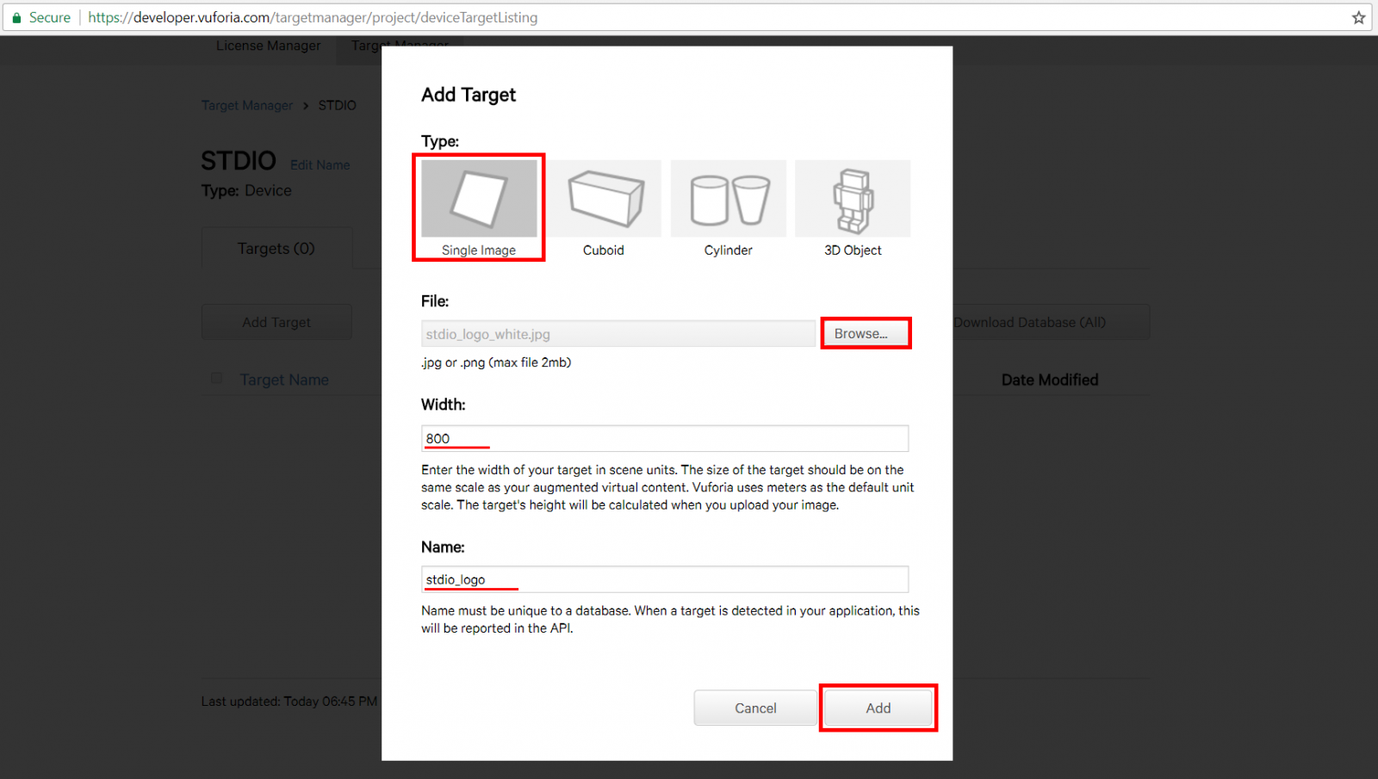Viewport: 1378px width, 779px height.
Task: Click the secure padlock icon
Action: point(16,17)
